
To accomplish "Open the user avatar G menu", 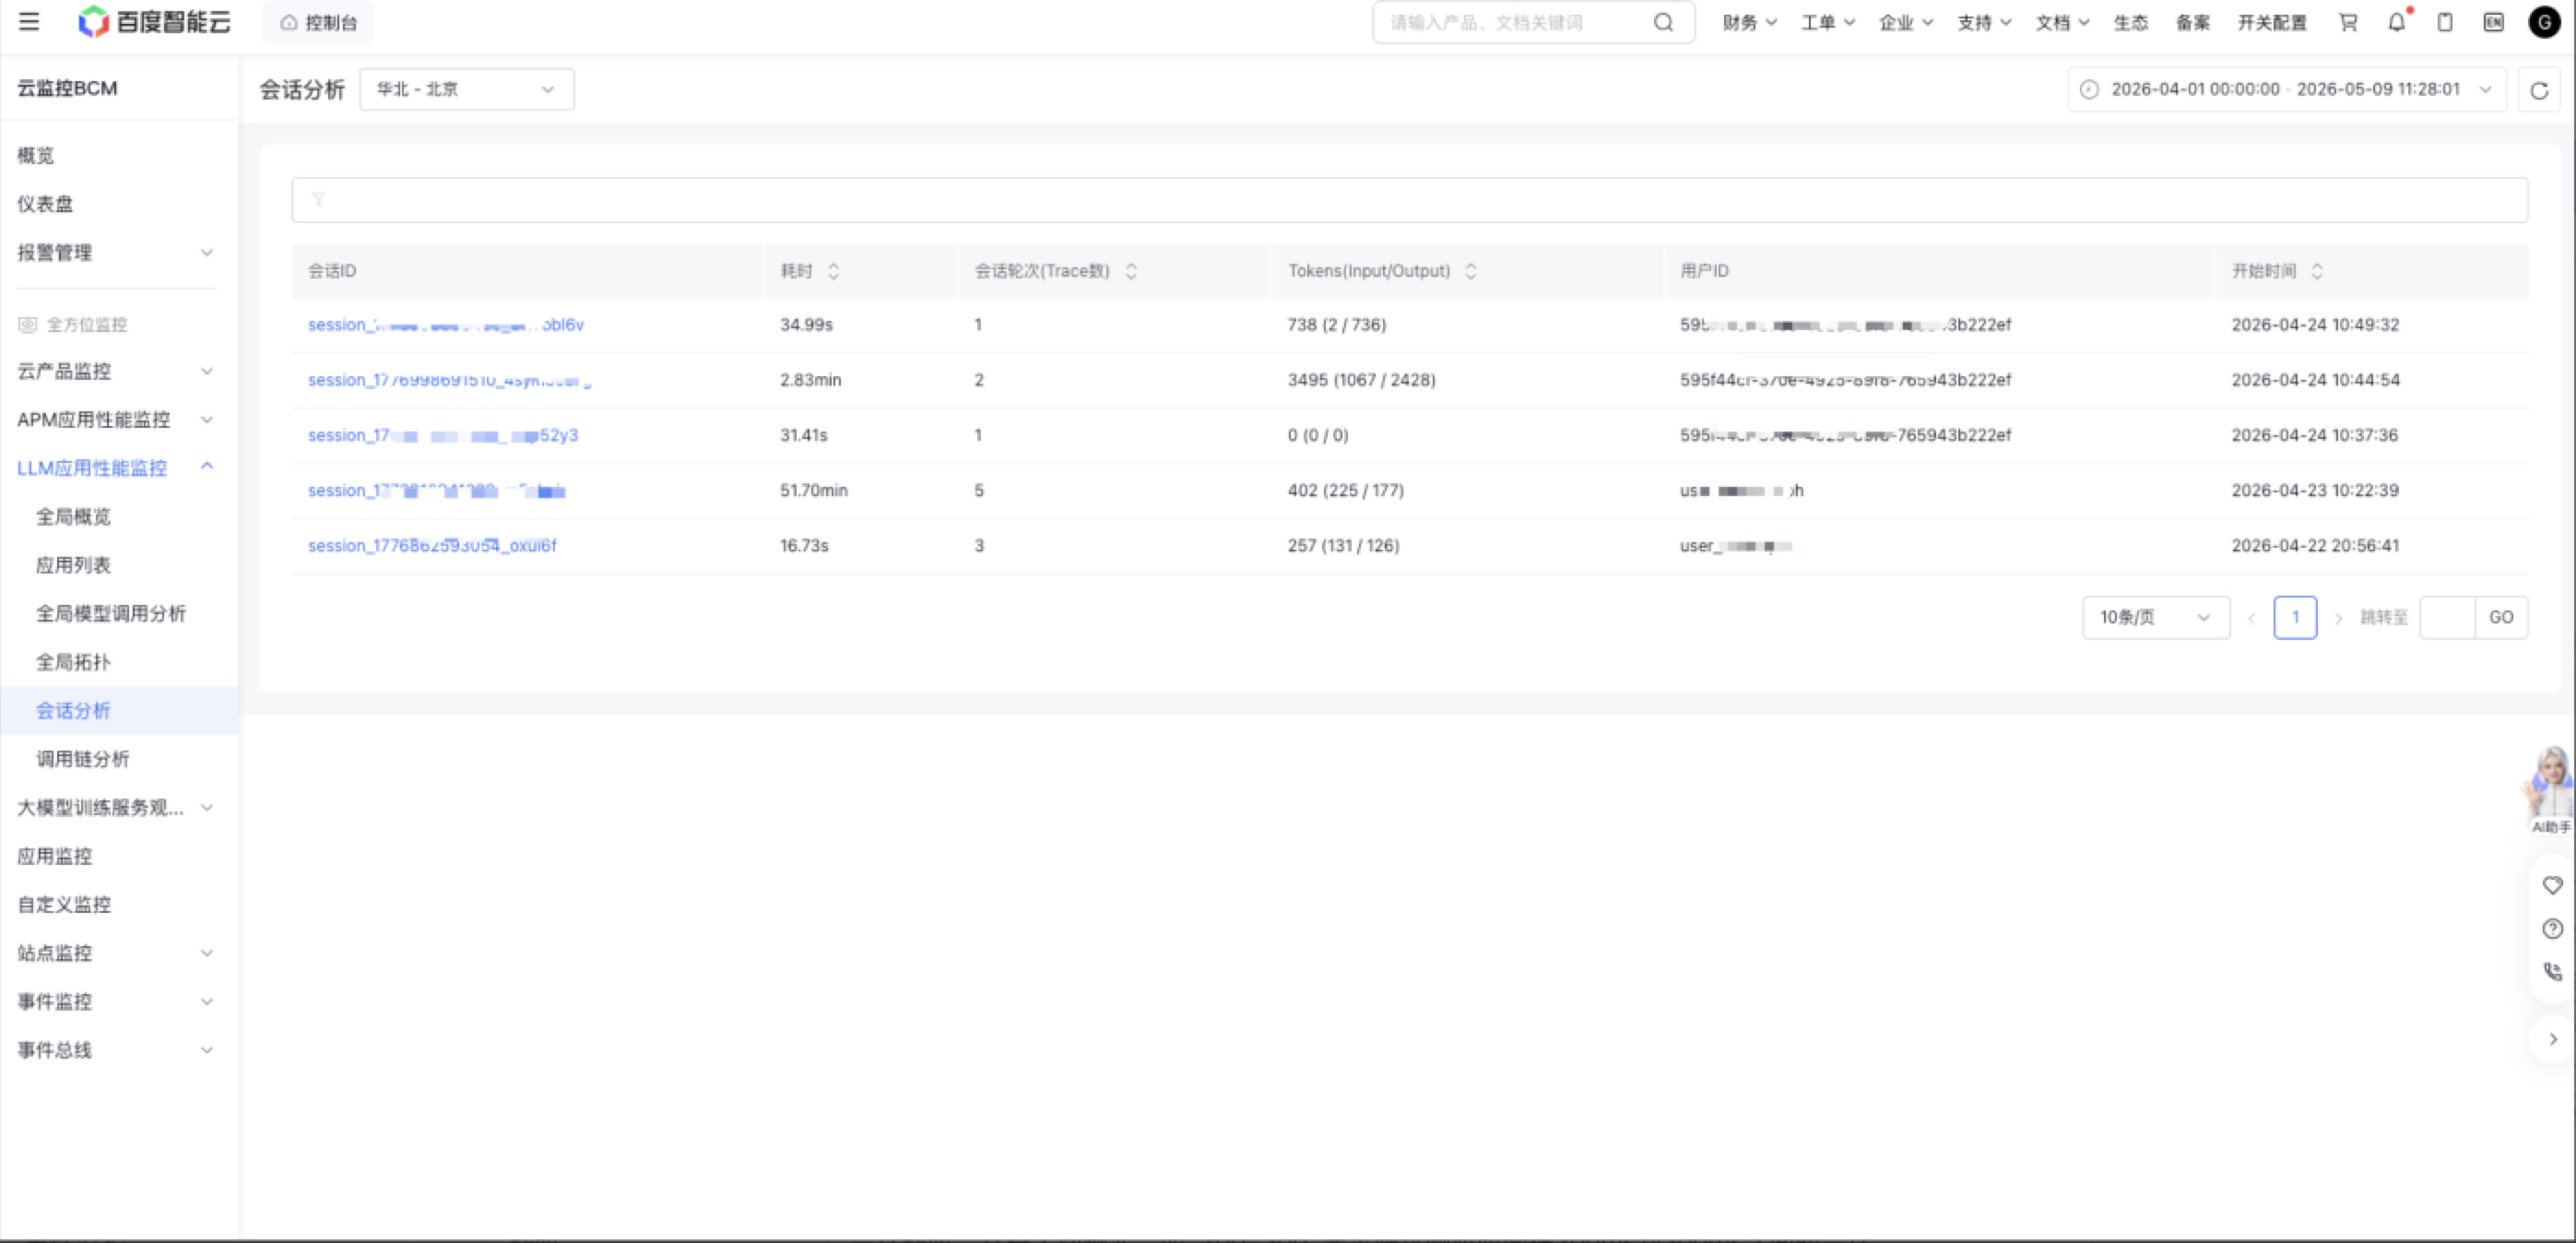I will (2544, 22).
